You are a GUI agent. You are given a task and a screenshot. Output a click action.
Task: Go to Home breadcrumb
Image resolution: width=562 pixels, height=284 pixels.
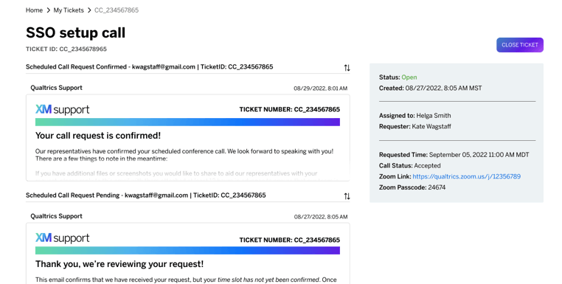(x=34, y=10)
